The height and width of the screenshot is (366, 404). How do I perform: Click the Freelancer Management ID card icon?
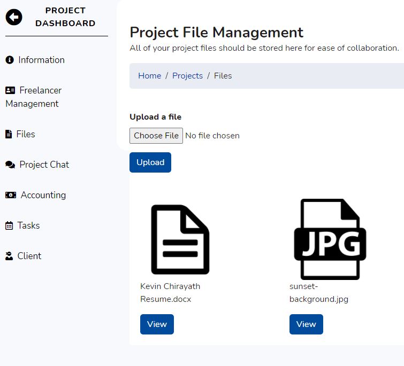[x=10, y=90]
